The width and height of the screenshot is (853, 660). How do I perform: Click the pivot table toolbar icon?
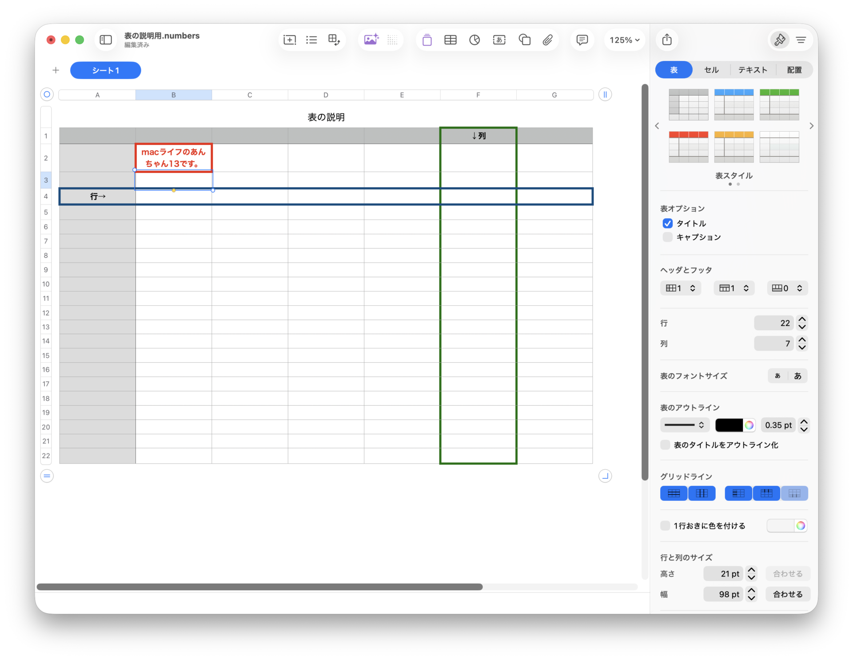tap(334, 40)
